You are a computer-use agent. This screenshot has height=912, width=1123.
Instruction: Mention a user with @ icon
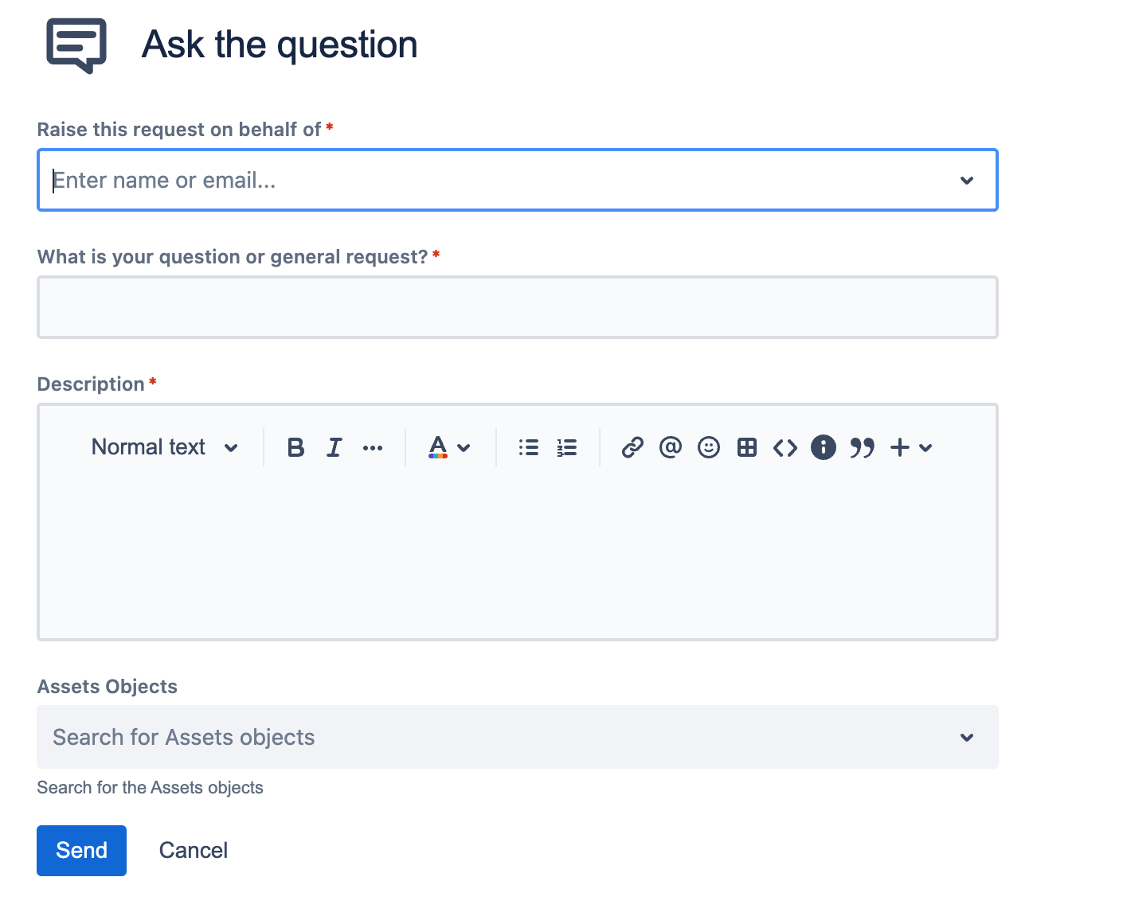click(671, 447)
